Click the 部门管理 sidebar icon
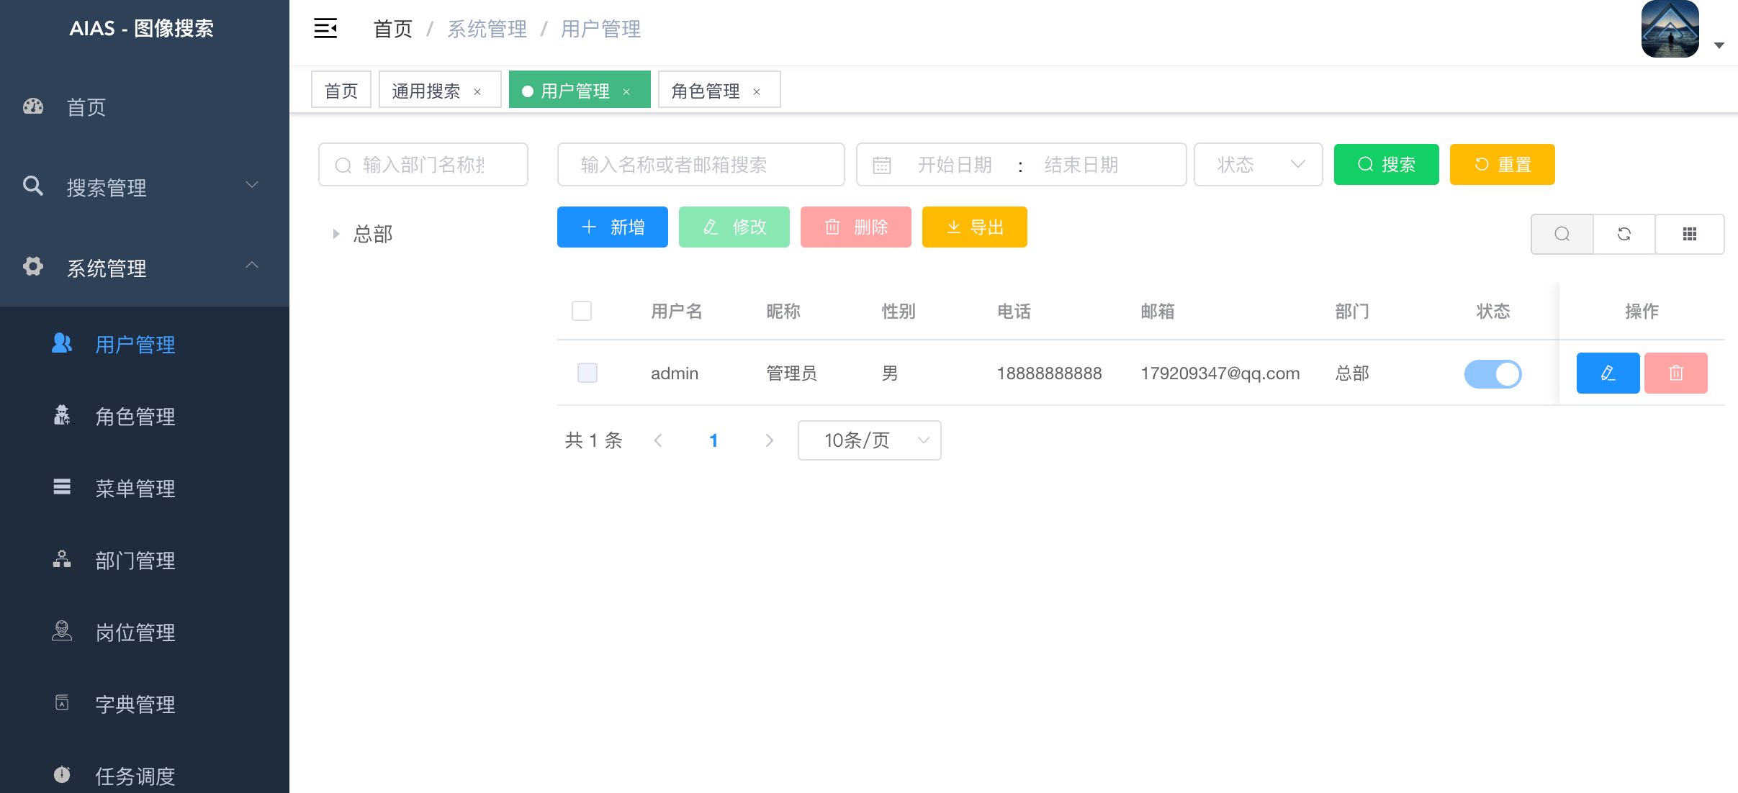This screenshot has height=793, width=1738. [62, 560]
